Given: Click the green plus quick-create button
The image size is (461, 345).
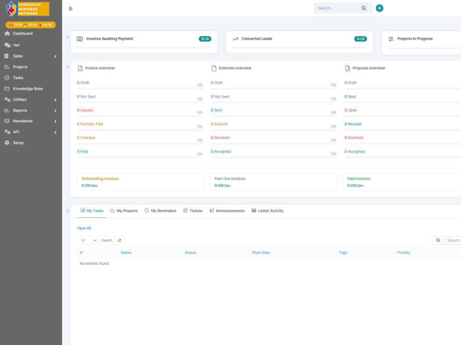Looking at the screenshot, I should tap(379, 8).
